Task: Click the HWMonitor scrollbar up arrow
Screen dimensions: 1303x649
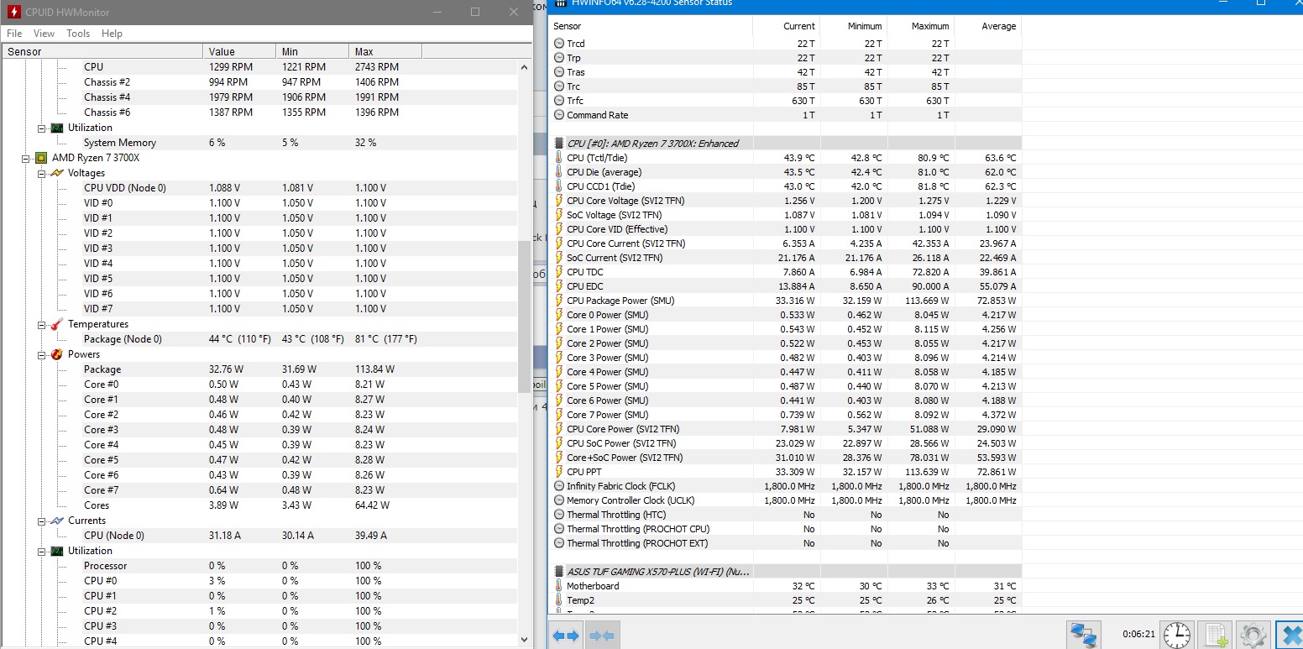Action: point(526,67)
